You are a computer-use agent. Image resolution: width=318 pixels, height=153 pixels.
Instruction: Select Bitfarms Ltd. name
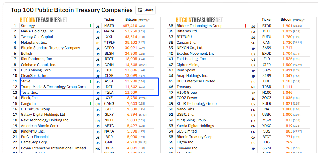tap(187, 31)
